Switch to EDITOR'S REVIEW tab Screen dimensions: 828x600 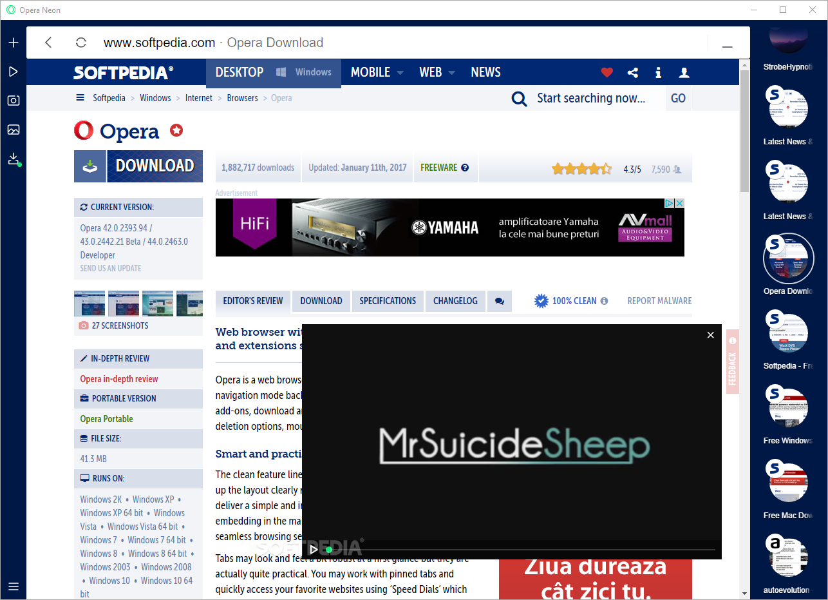coord(253,301)
